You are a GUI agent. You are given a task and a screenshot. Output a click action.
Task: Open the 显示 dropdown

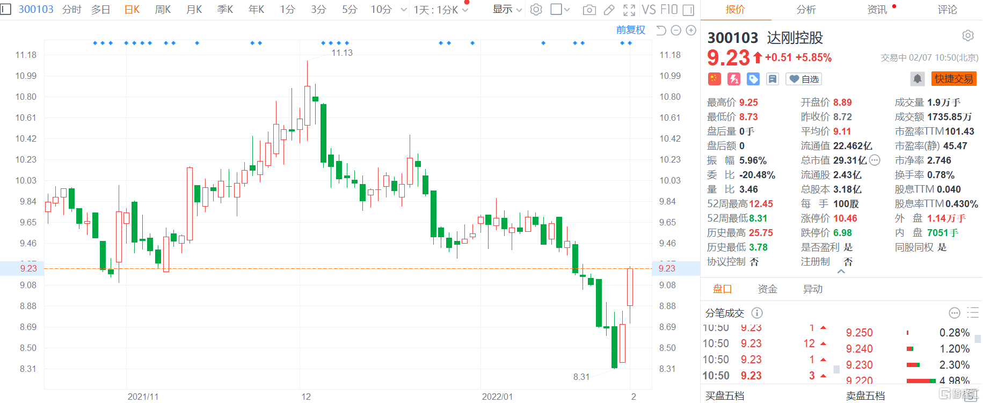point(507,10)
